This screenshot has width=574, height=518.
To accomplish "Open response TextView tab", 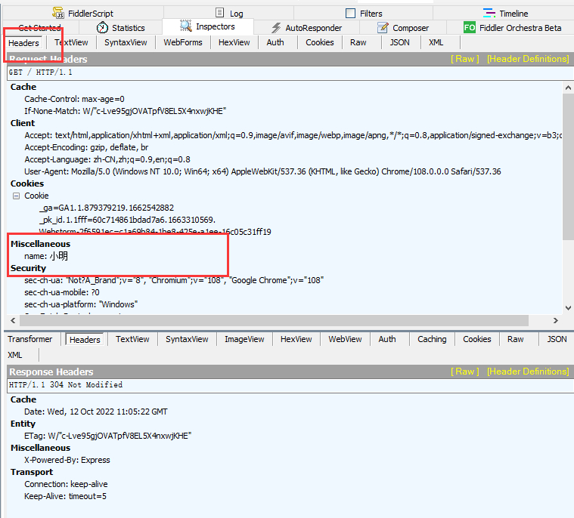I will pyautogui.click(x=132, y=339).
